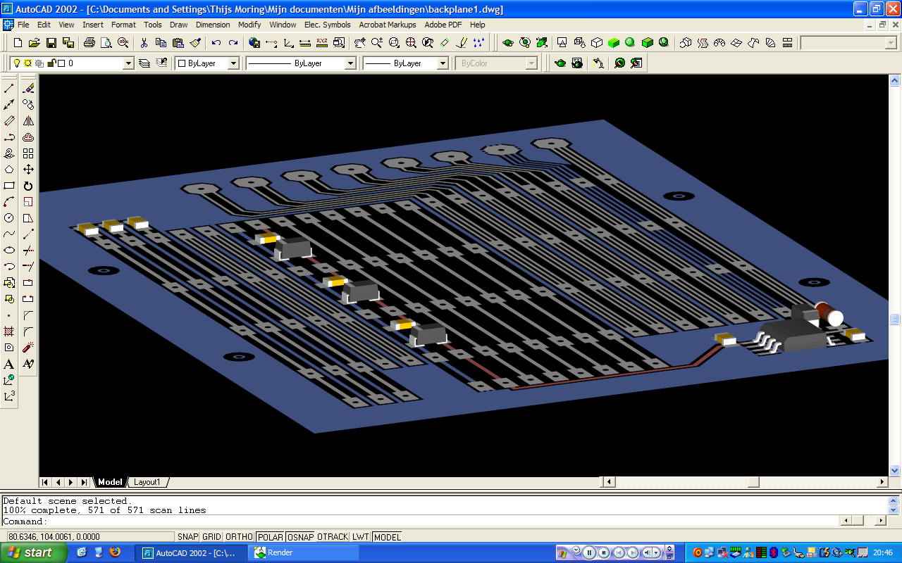Viewport: 902px width, 563px height.
Task: Click the Explode tool icon
Action: [28, 348]
